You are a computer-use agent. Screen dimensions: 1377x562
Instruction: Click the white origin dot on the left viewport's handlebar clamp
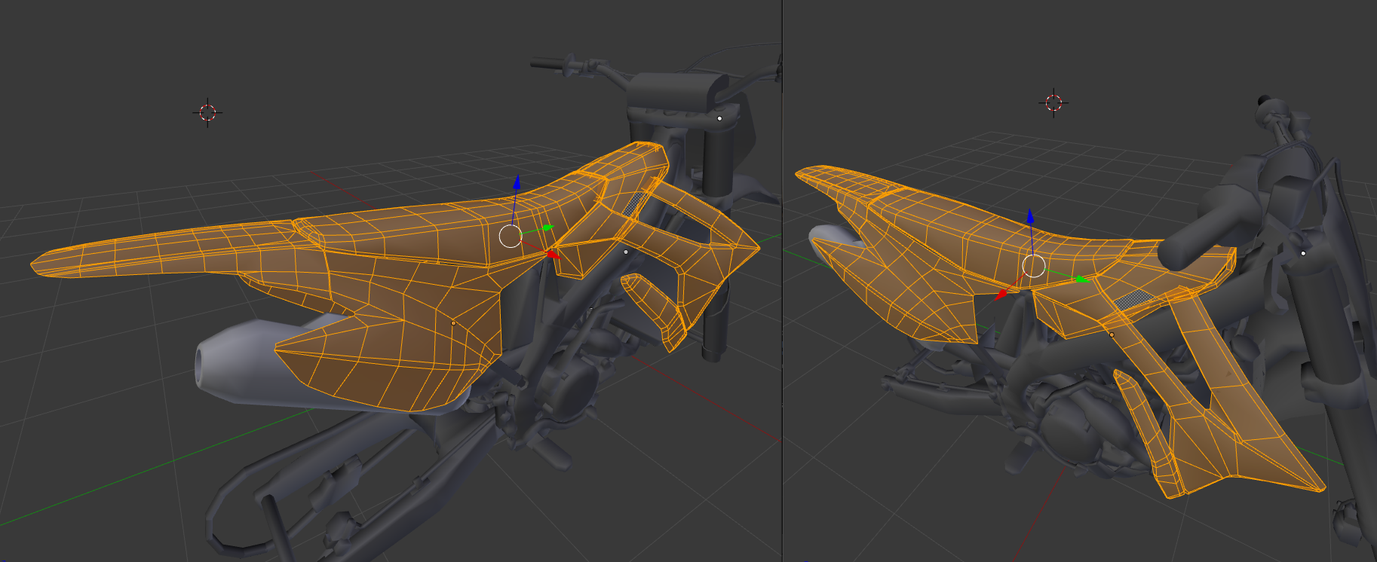tap(719, 118)
